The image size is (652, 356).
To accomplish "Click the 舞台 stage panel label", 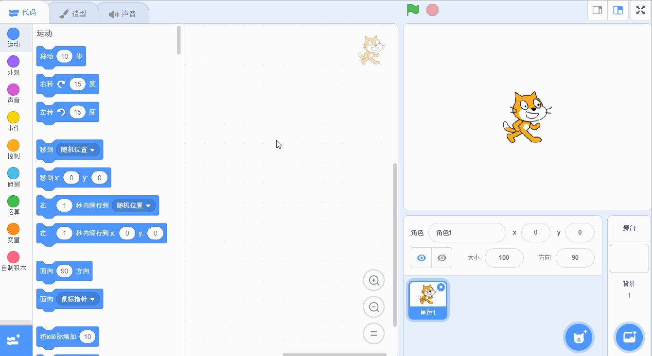I will [629, 228].
